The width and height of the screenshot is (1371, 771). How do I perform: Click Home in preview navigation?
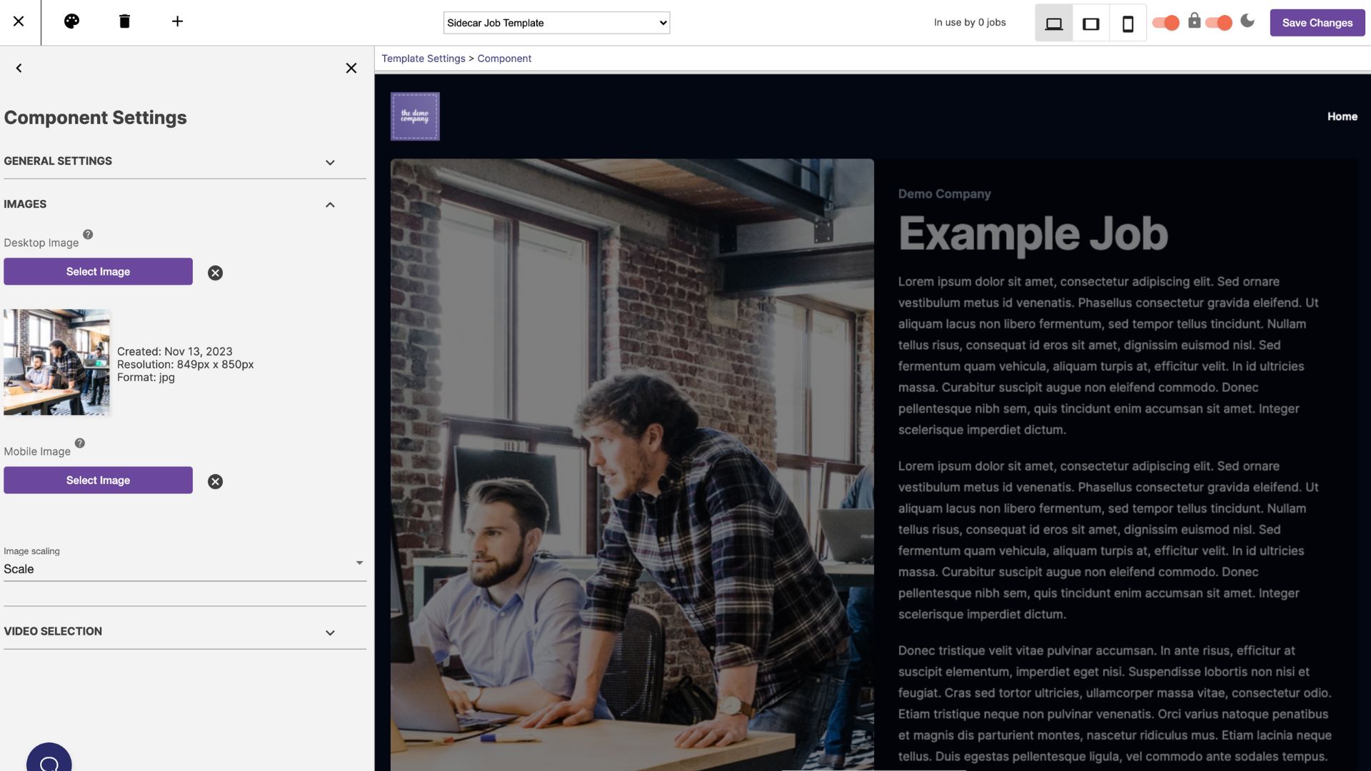pos(1342,116)
